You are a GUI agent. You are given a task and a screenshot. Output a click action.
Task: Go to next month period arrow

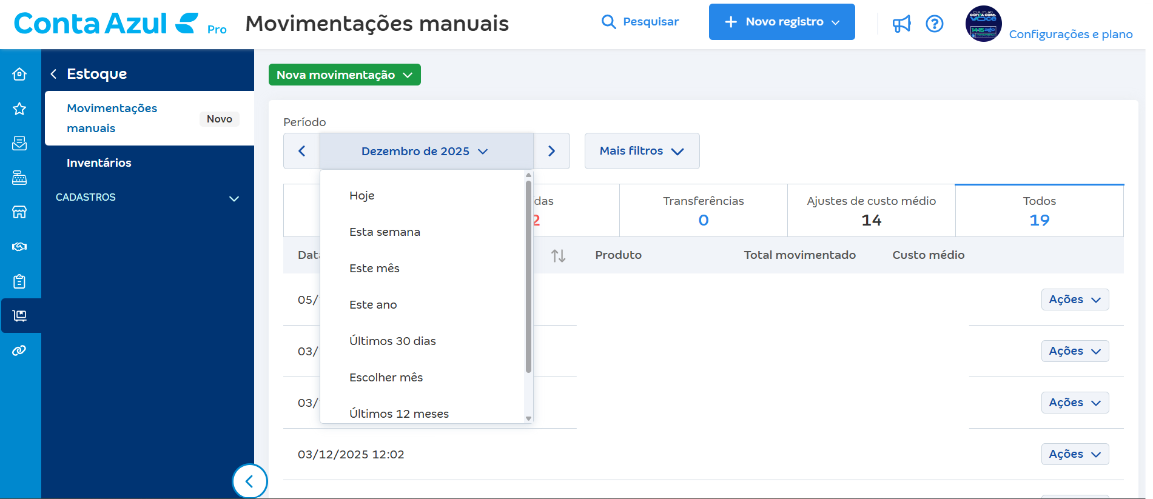(551, 151)
